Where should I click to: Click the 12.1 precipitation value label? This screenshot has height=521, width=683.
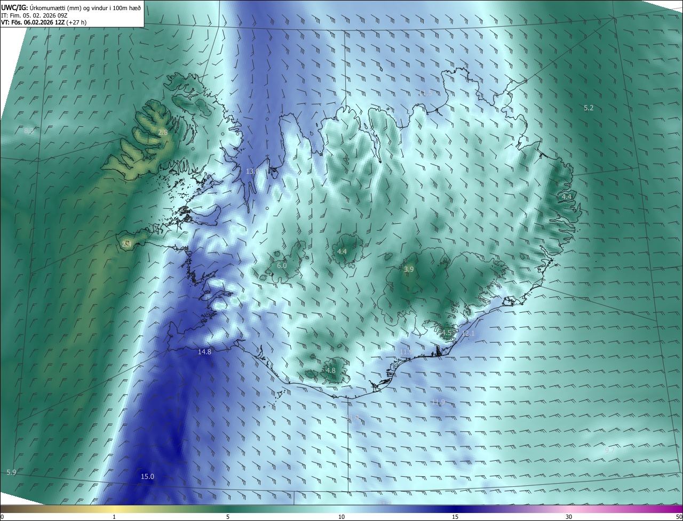pyautogui.click(x=468, y=333)
